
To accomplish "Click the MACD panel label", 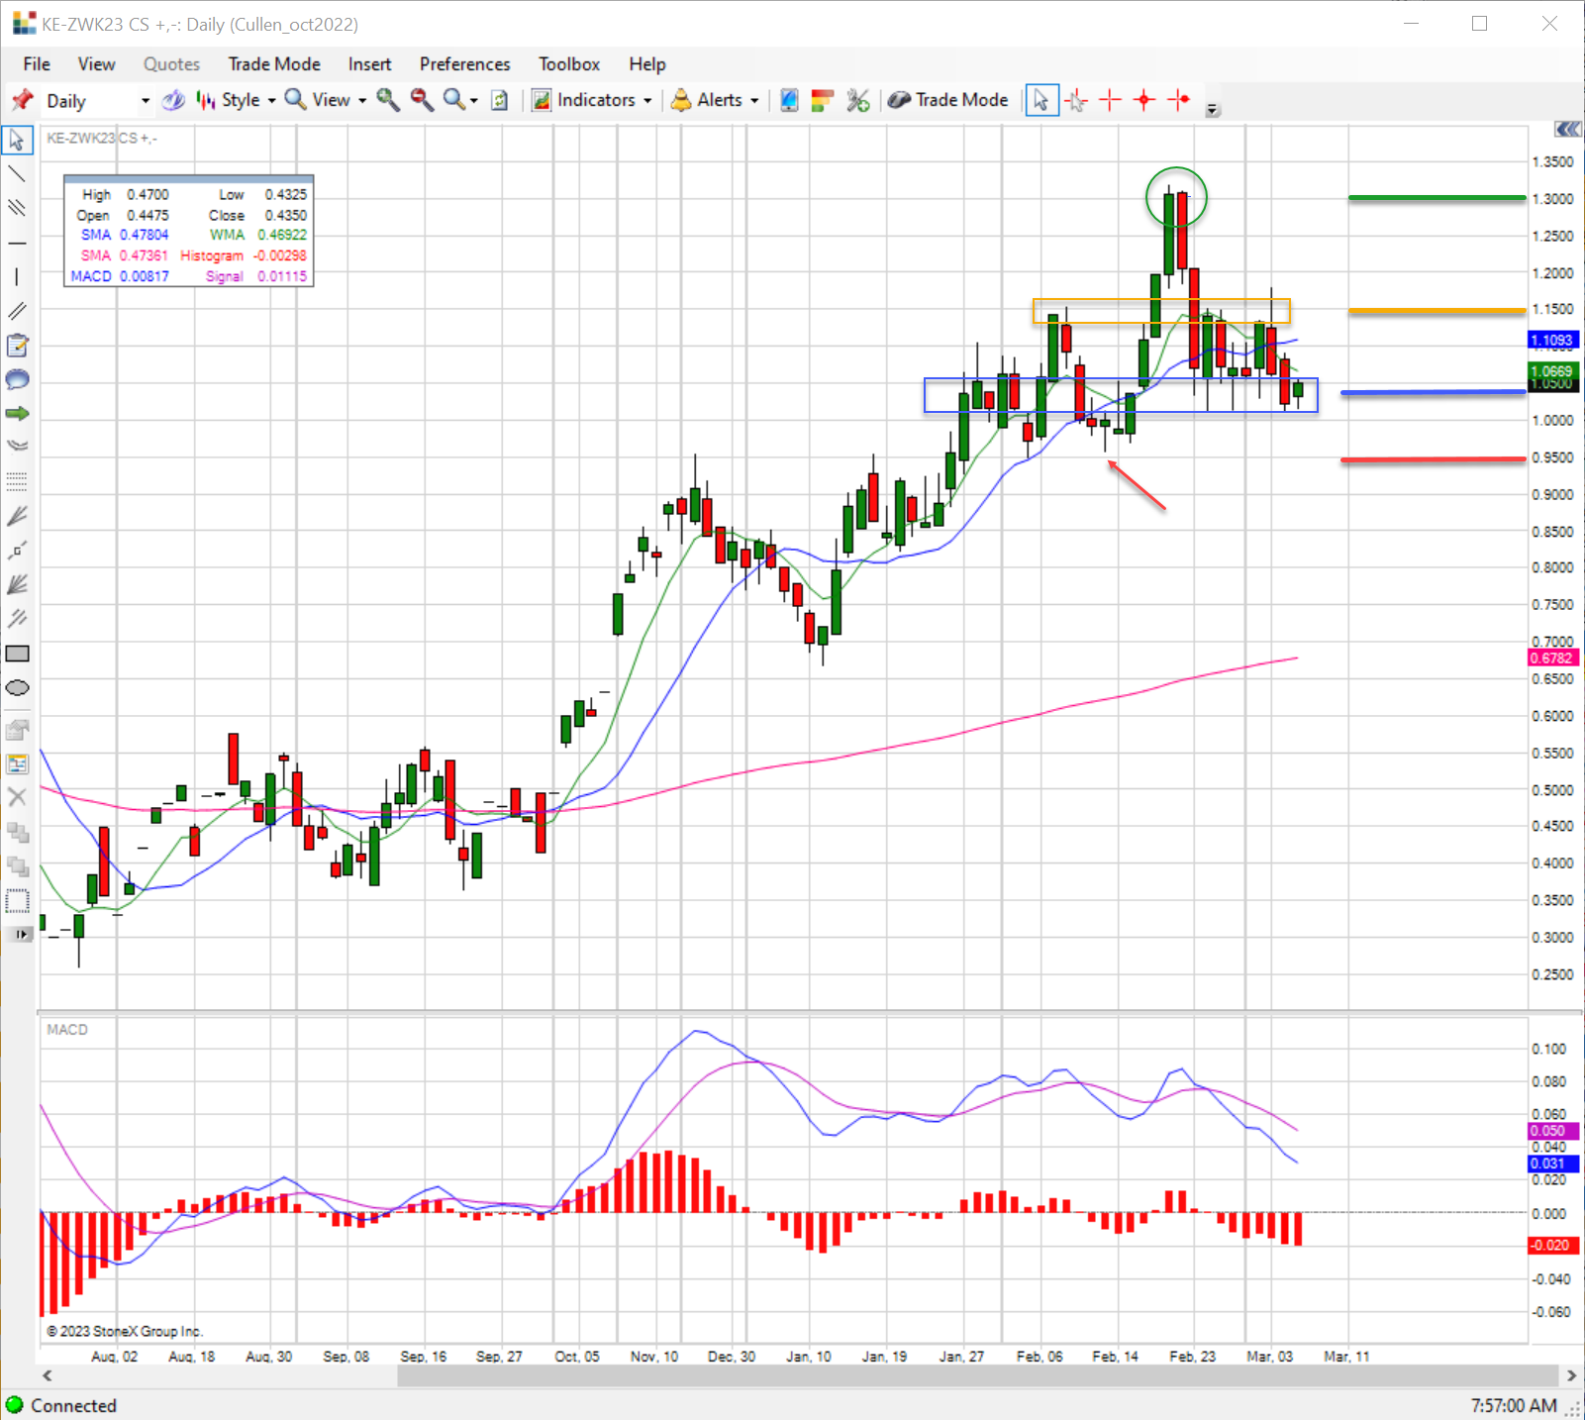I will pos(67,1030).
